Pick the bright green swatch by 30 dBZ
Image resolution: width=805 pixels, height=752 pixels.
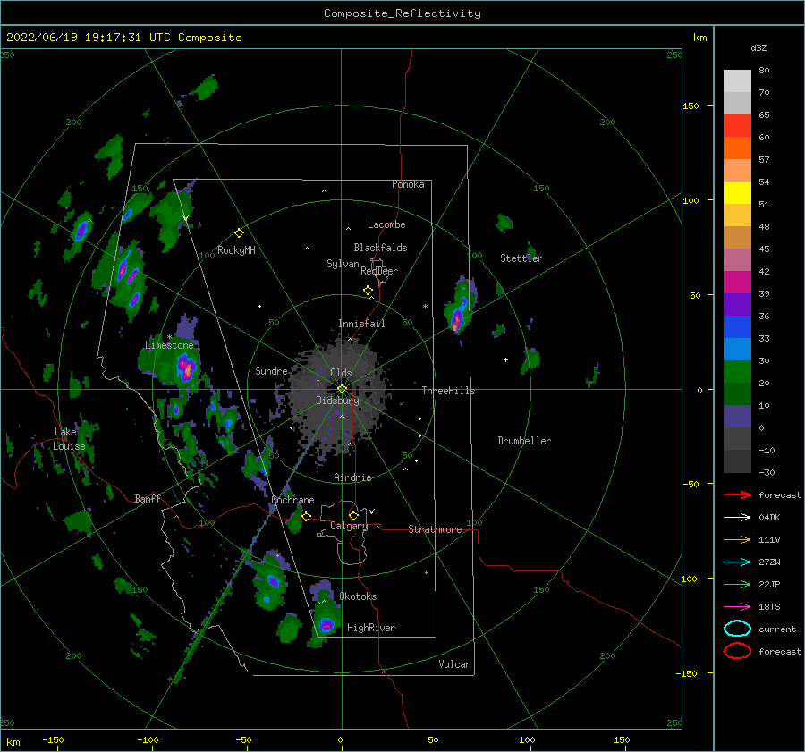737,371
